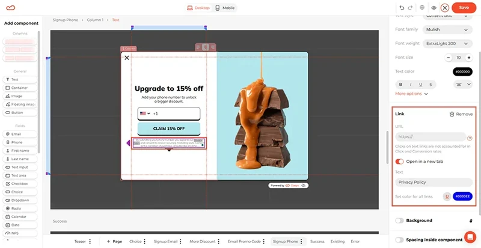Apply bold formatting with the B icon
Screen dimensions: 481x248
[x=400, y=84]
